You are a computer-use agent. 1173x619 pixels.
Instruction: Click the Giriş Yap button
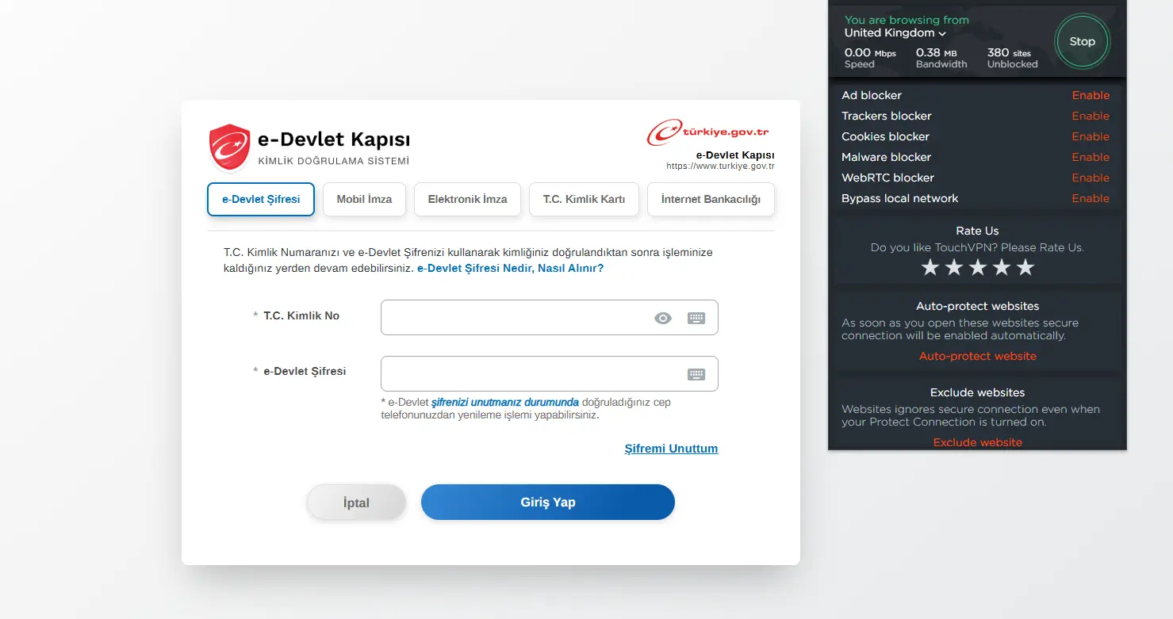click(x=547, y=502)
